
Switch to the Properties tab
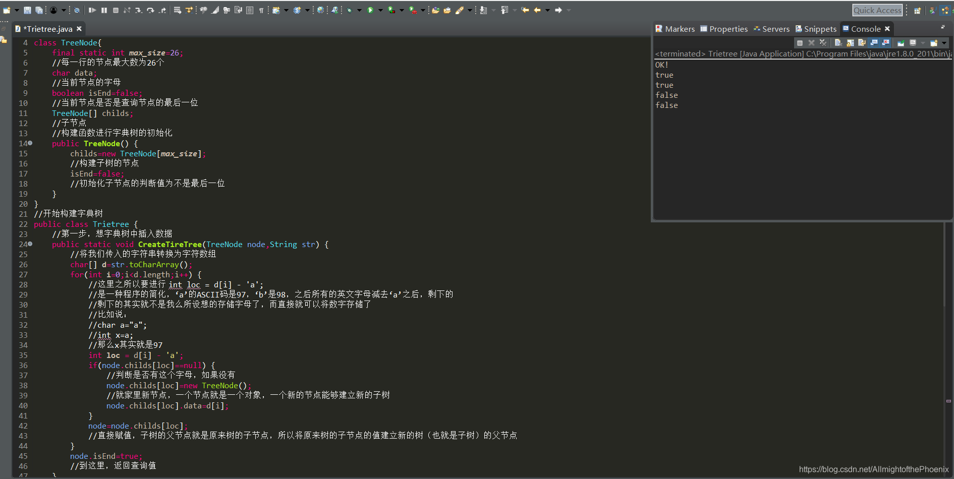tap(724, 29)
